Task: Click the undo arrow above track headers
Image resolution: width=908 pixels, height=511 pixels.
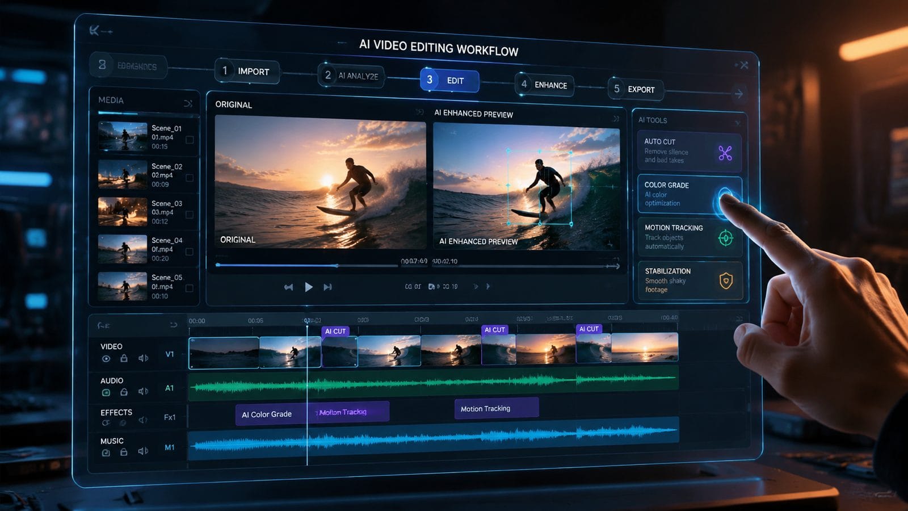Action: [174, 325]
